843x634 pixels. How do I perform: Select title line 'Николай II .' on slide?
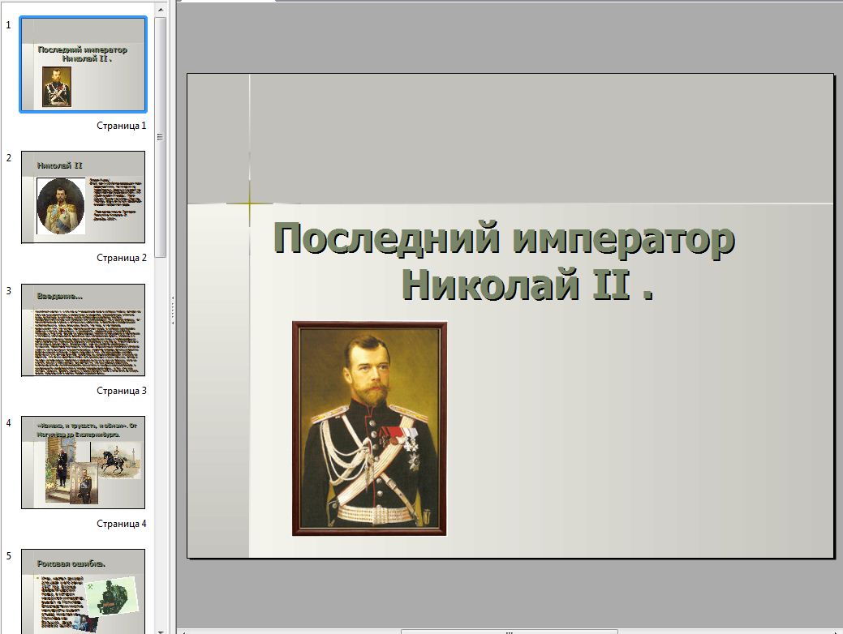coord(527,284)
